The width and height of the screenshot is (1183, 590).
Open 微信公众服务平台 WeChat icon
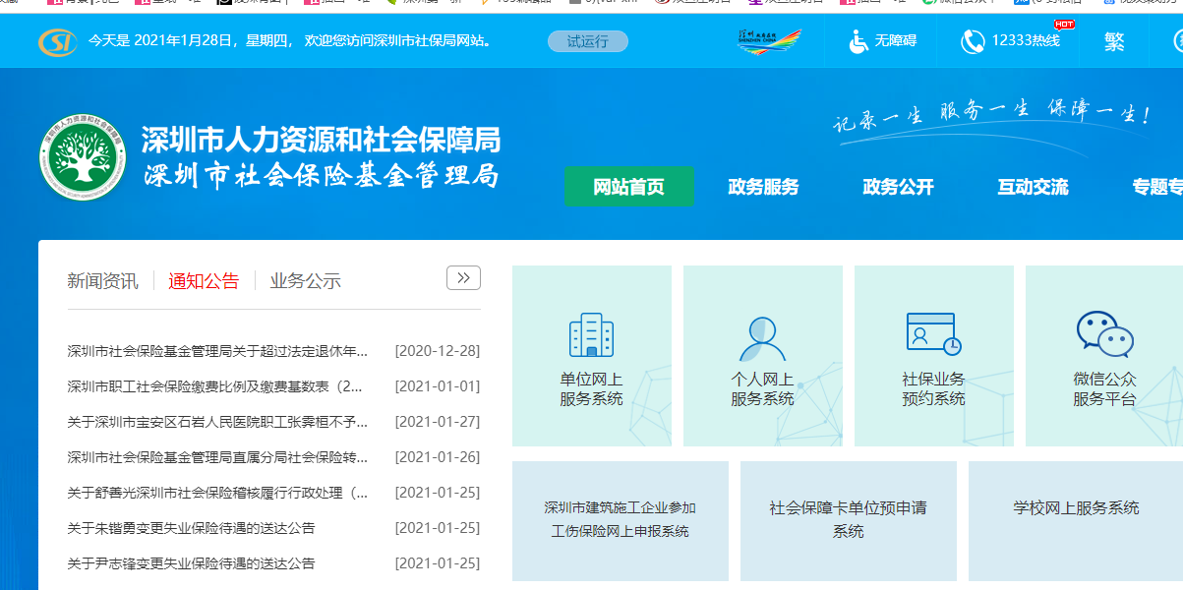[1104, 334]
